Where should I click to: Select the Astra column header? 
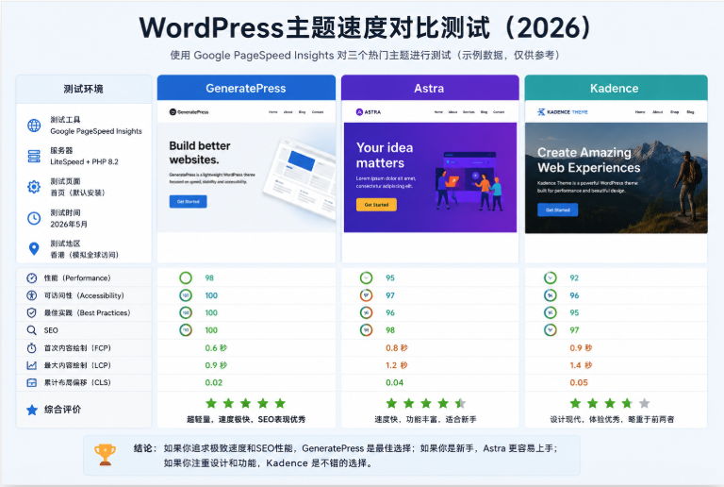tap(430, 88)
